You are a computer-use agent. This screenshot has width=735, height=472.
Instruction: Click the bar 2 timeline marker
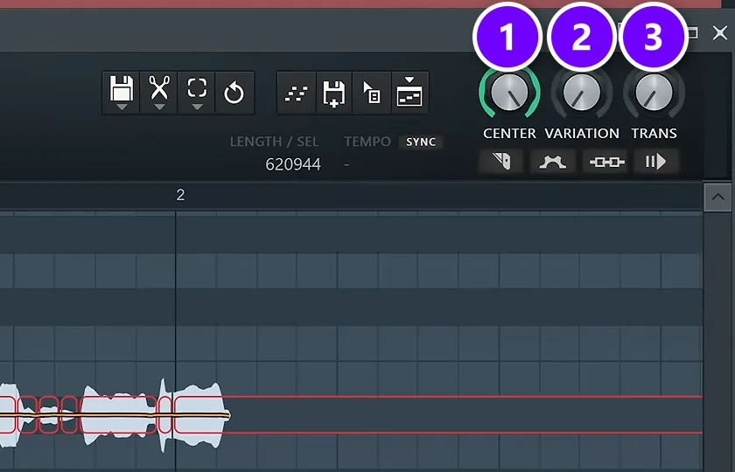pos(180,195)
